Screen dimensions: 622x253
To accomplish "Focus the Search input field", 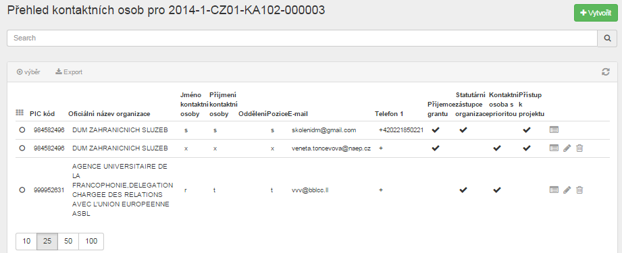I will [303, 38].
